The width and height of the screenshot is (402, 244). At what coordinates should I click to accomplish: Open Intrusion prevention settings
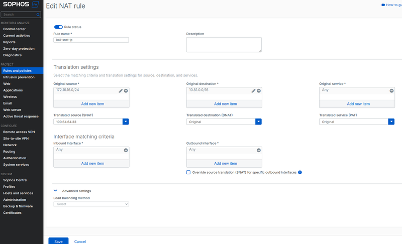pyautogui.click(x=19, y=77)
